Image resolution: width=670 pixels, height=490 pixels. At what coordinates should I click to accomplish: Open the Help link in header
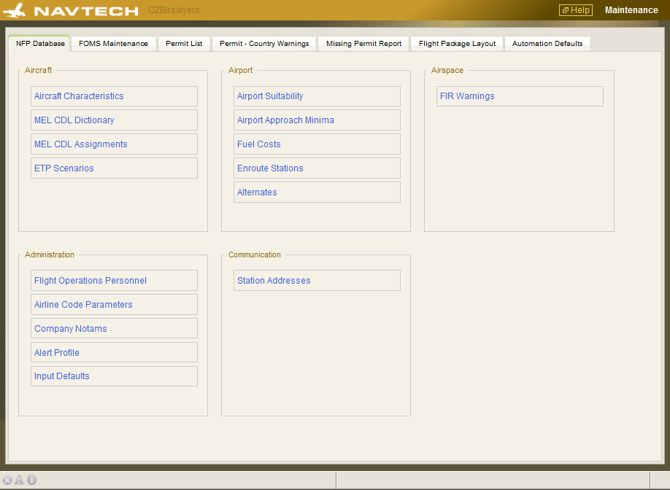pyautogui.click(x=576, y=10)
